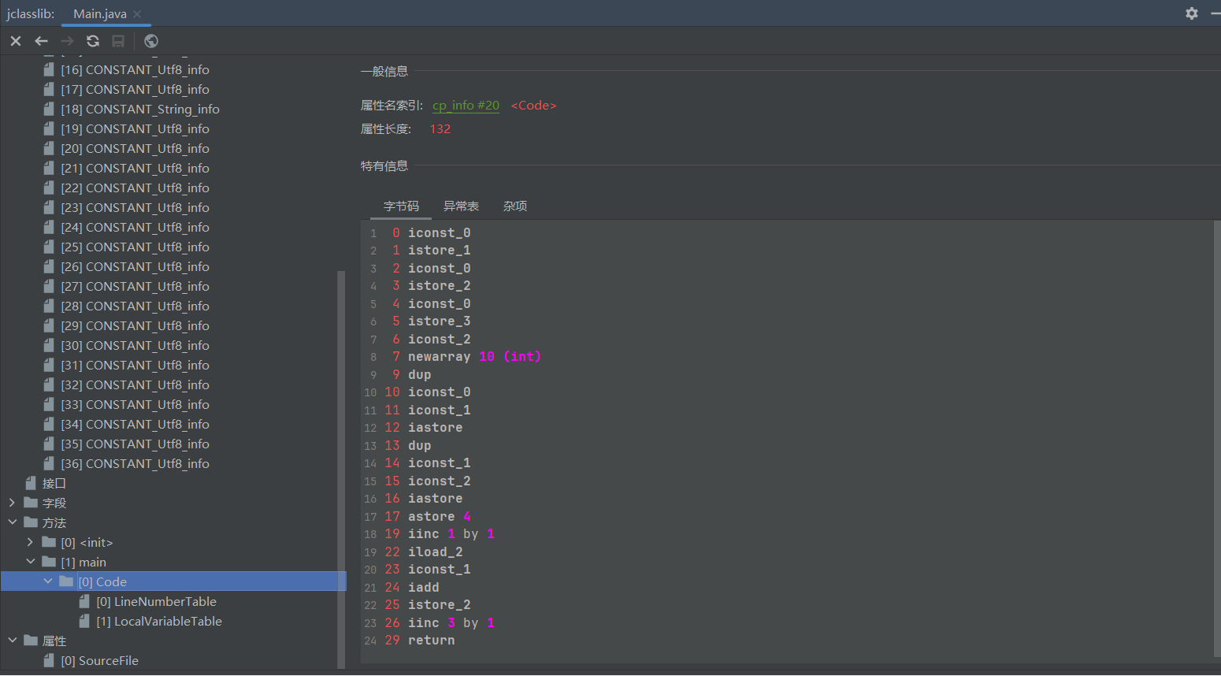The height and width of the screenshot is (676, 1221).
Task: Select [0] SourceFile attribute
Action: point(100,660)
